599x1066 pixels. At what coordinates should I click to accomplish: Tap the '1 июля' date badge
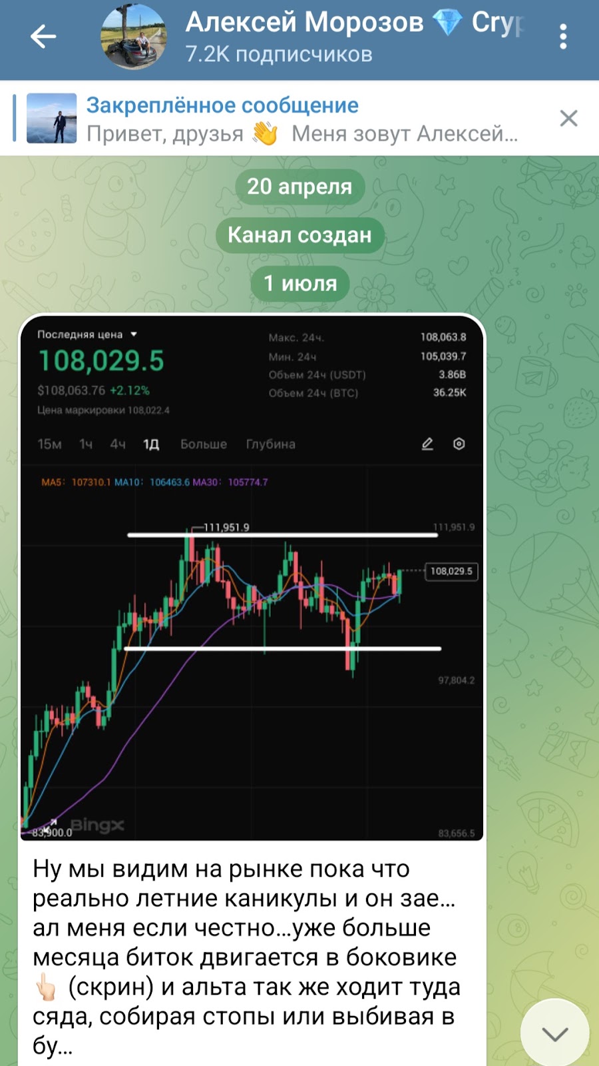click(300, 283)
